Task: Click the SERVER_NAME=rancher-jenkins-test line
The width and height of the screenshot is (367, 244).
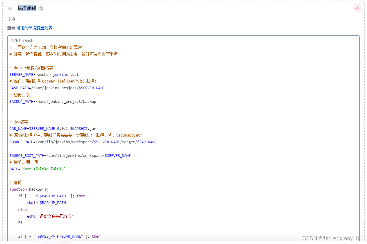Action: click(44, 75)
